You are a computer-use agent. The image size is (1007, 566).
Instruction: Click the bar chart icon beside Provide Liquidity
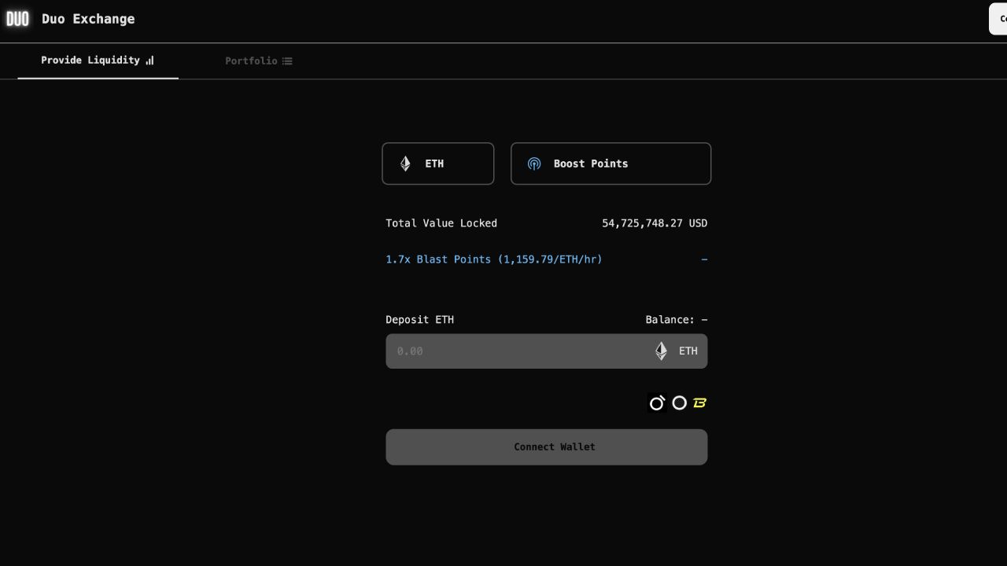click(149, 61)
